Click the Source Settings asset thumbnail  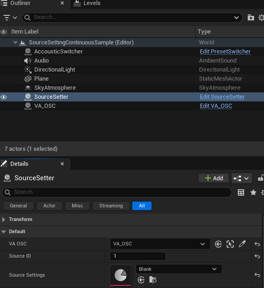pyautogui.click(x=120, y=275)
